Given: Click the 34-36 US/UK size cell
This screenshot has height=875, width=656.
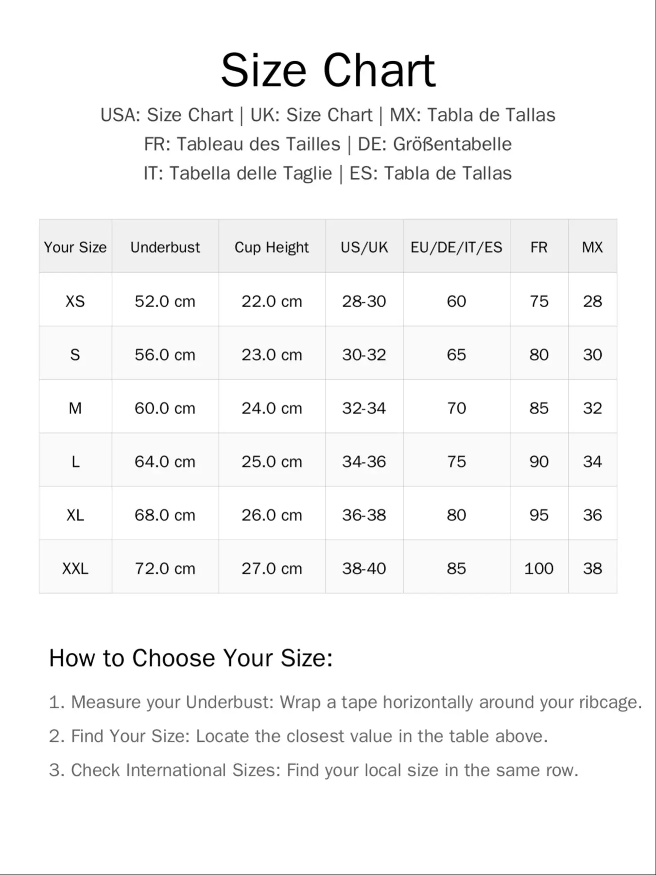Looking at the screenshot, I should click(x=364, y=461).
